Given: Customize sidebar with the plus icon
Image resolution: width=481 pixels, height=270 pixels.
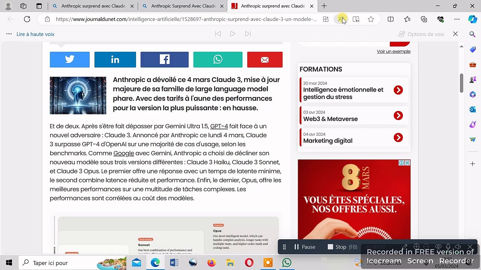Looking at the screenshot, I should coord(473,164).
